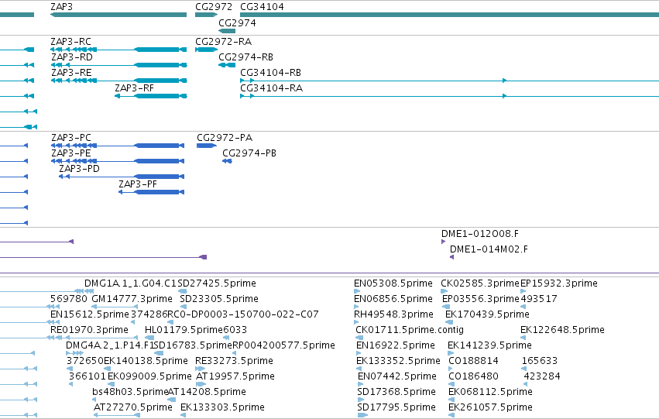
Task: Select protein ZAP3-PC
Action: (71, 137)
